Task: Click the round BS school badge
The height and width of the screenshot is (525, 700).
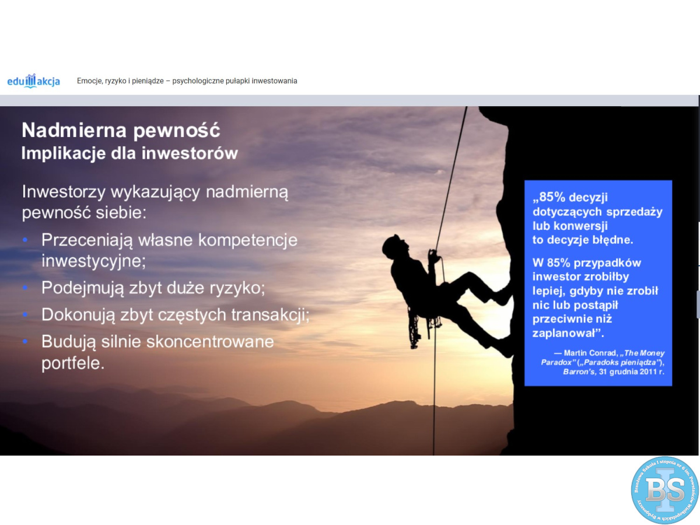Action: (x=664, y=490)
